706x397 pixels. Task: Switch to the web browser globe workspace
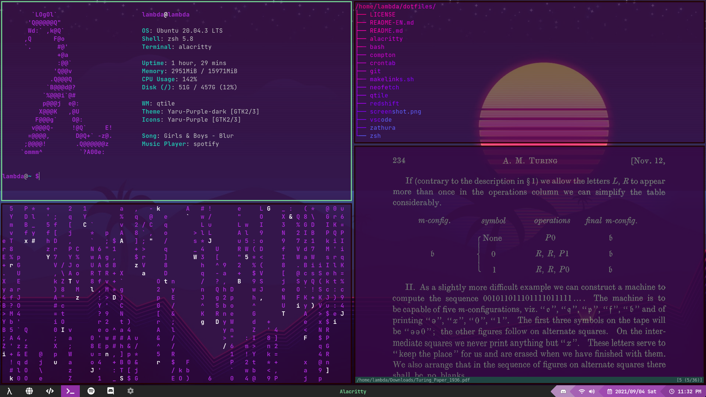[x=29, y=391]
